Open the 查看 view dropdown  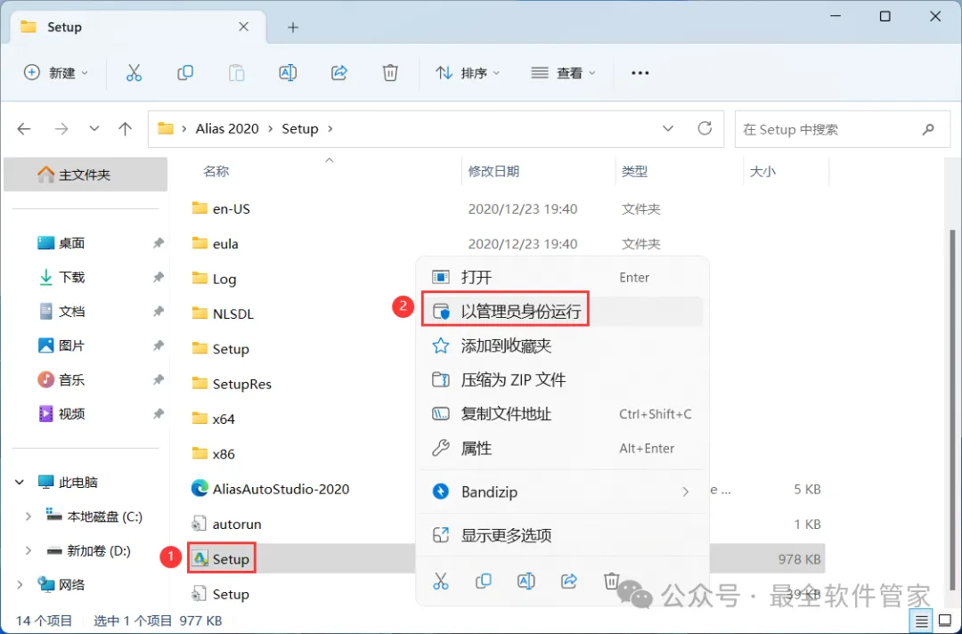(563, 73)
